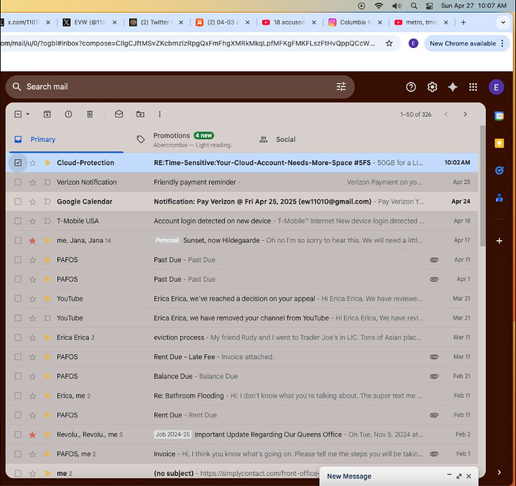516x486 pixels.
Task: Close the 18 accused browser tab
Action: tap(314, 22)
